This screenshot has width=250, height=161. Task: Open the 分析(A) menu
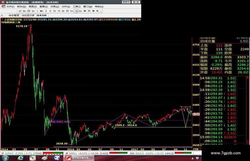(66, 7)
